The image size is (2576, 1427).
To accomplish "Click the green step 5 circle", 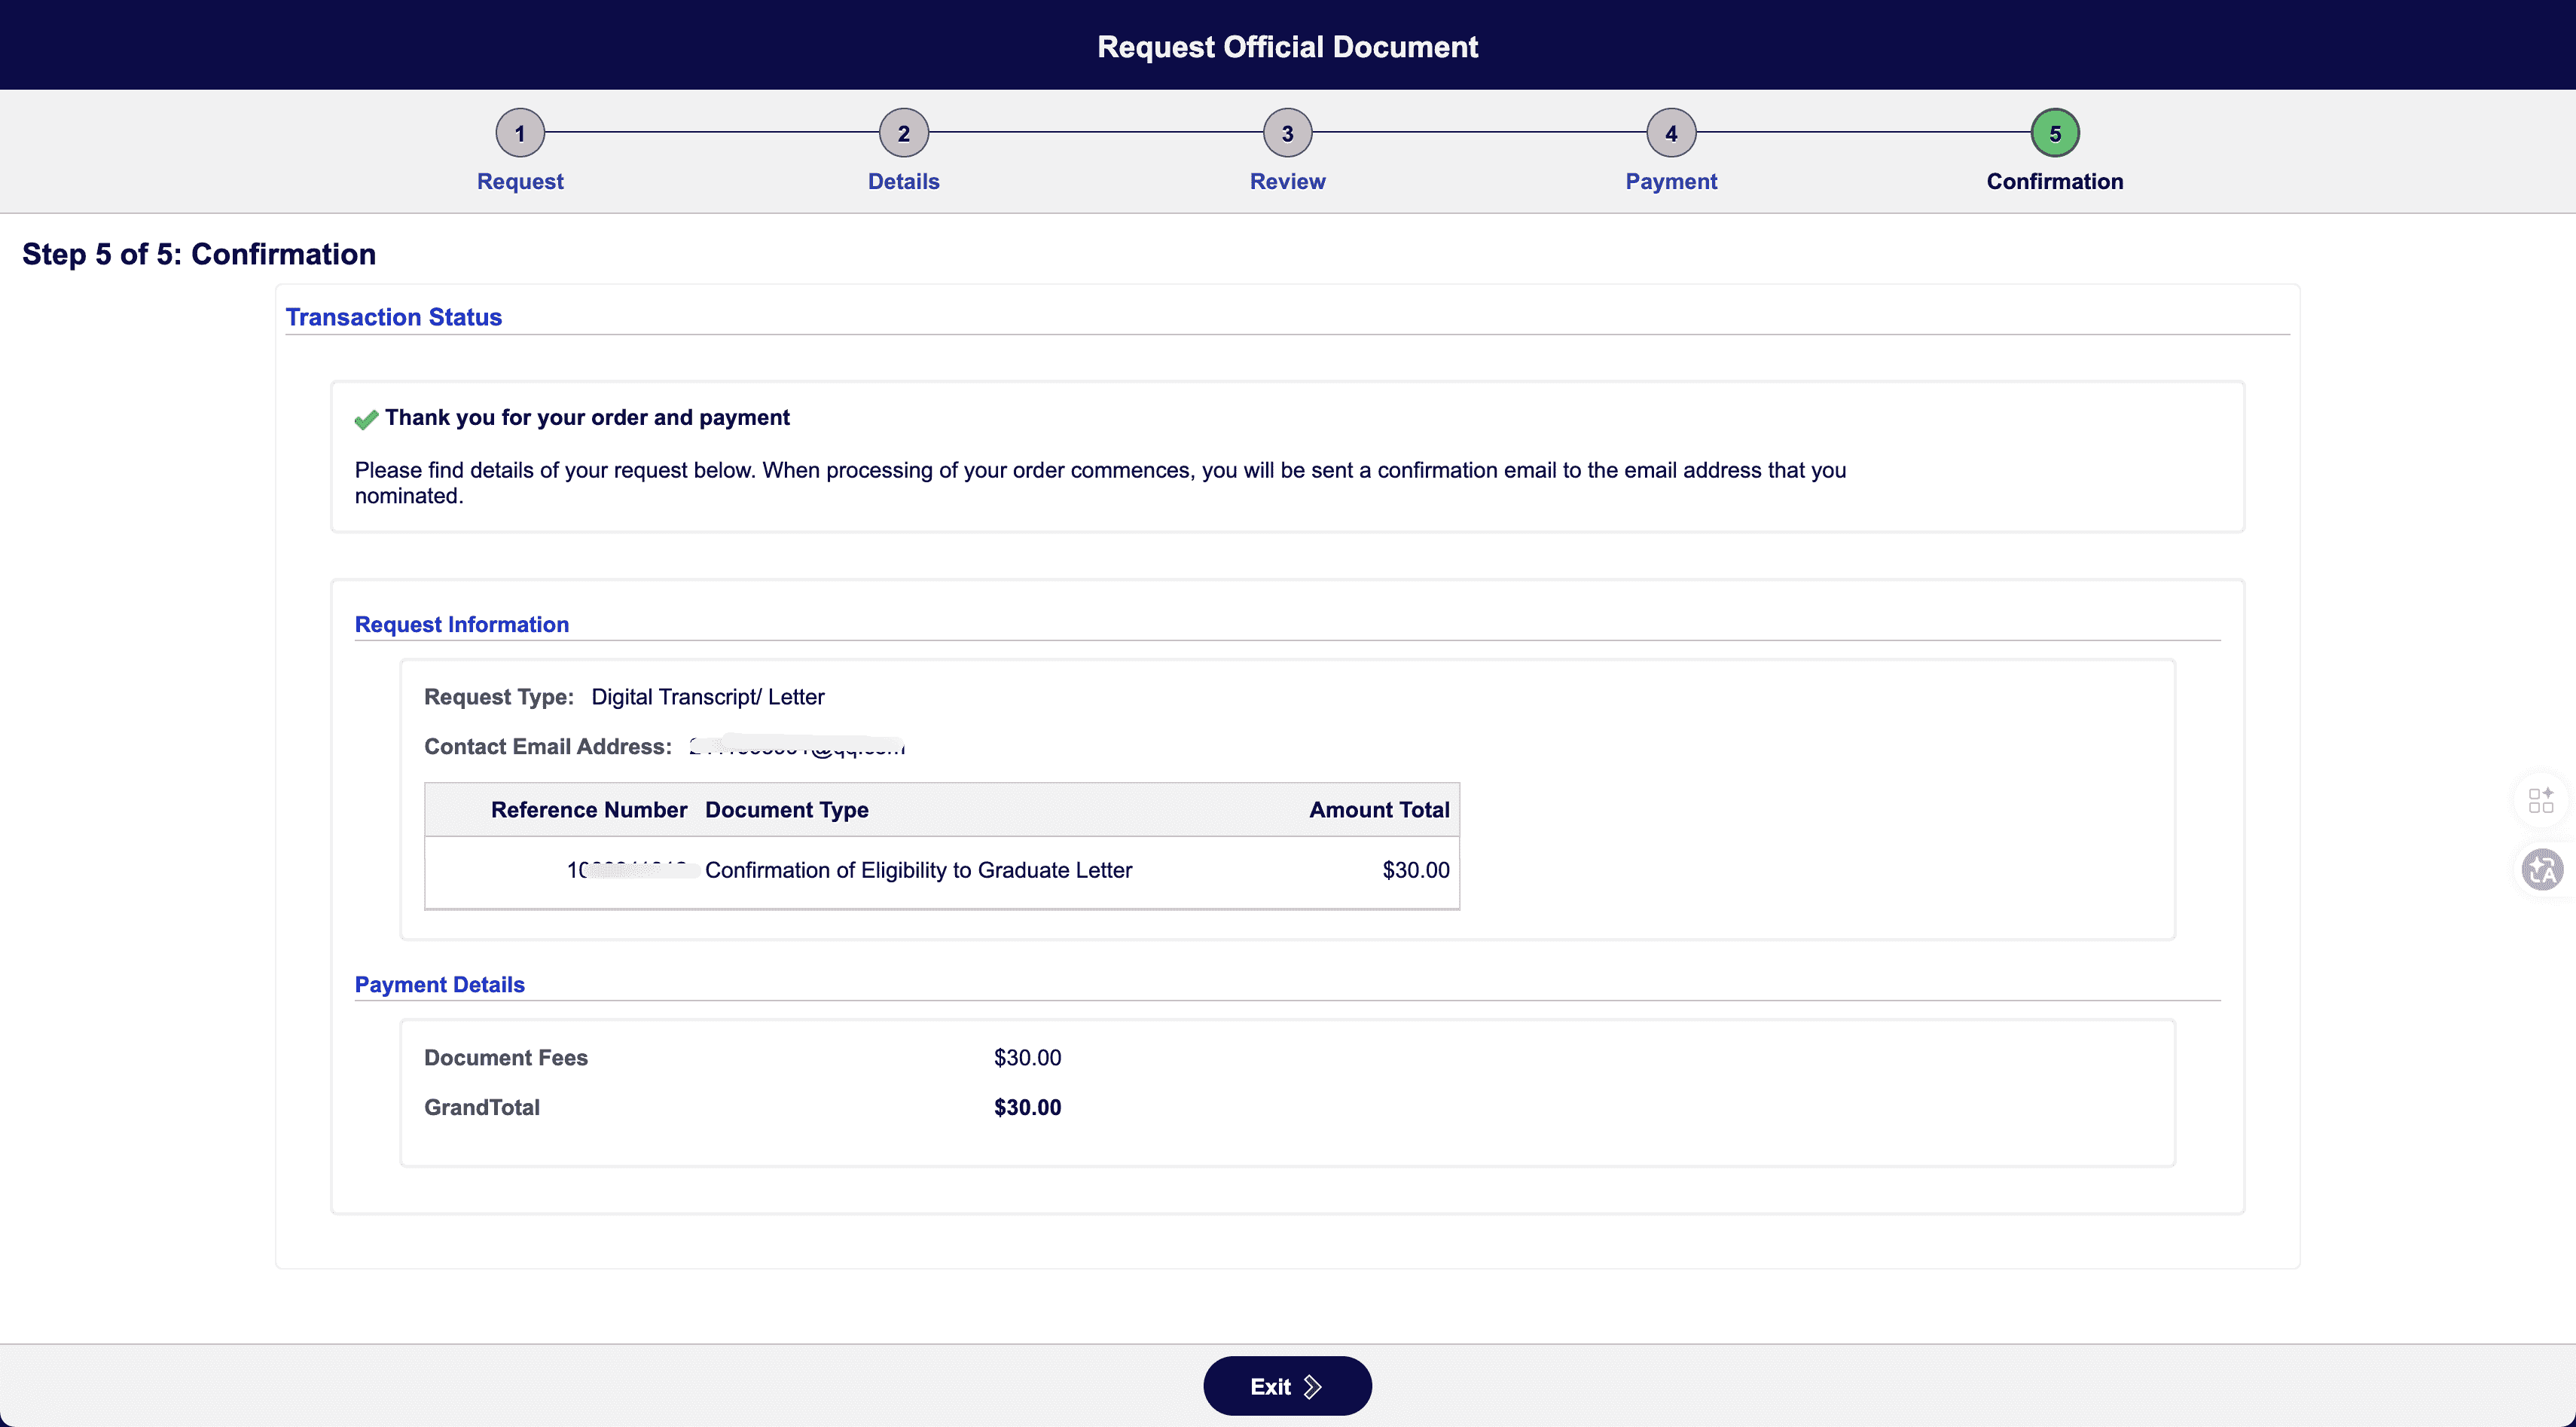I will point(2055,133).
